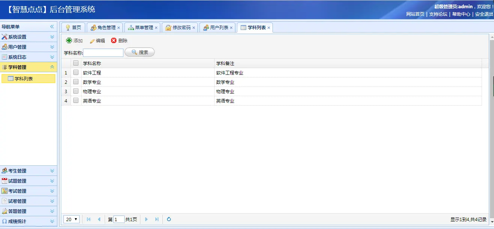Expand the 成绩统计 accordion chevron
Screen dimensions: 494x229
coord(52,222)
